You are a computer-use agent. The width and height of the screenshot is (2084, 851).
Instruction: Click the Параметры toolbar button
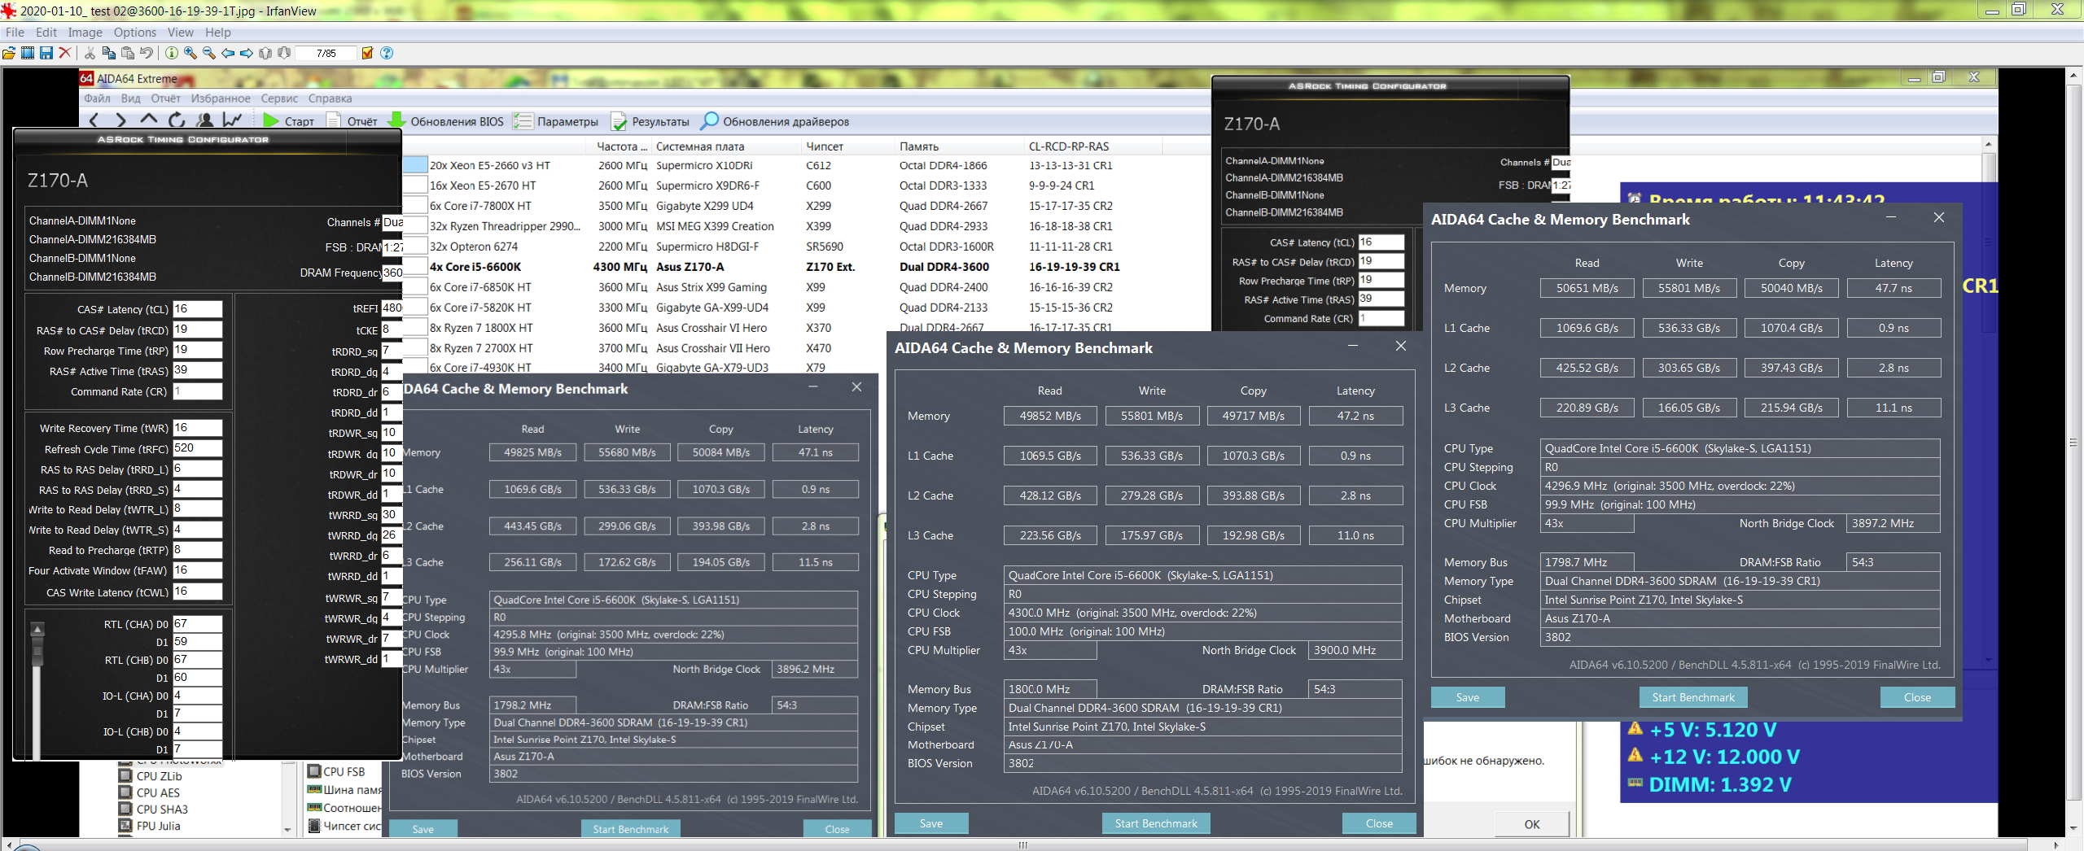coord(556,121)
